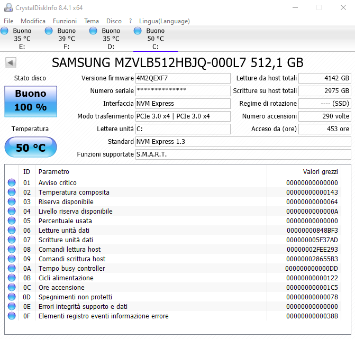Click status orb for Ore accensione row
Image resolution: width=355 pixels, height=339 pixels.
coord(12,287)
